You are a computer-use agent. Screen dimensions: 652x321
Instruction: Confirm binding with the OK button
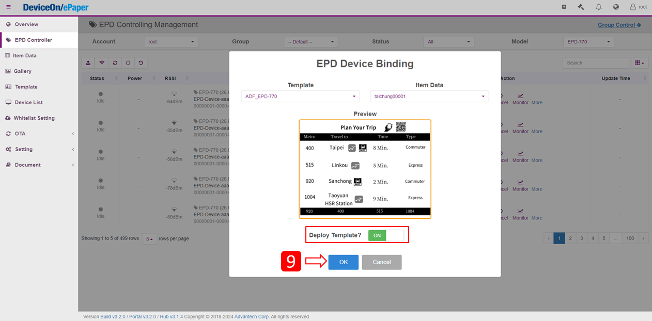coord(344,262)
